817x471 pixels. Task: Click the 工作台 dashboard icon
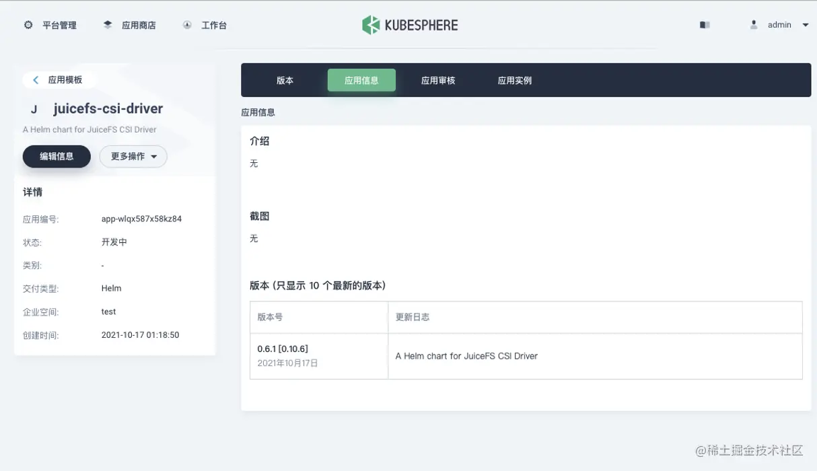pos(187,25)
